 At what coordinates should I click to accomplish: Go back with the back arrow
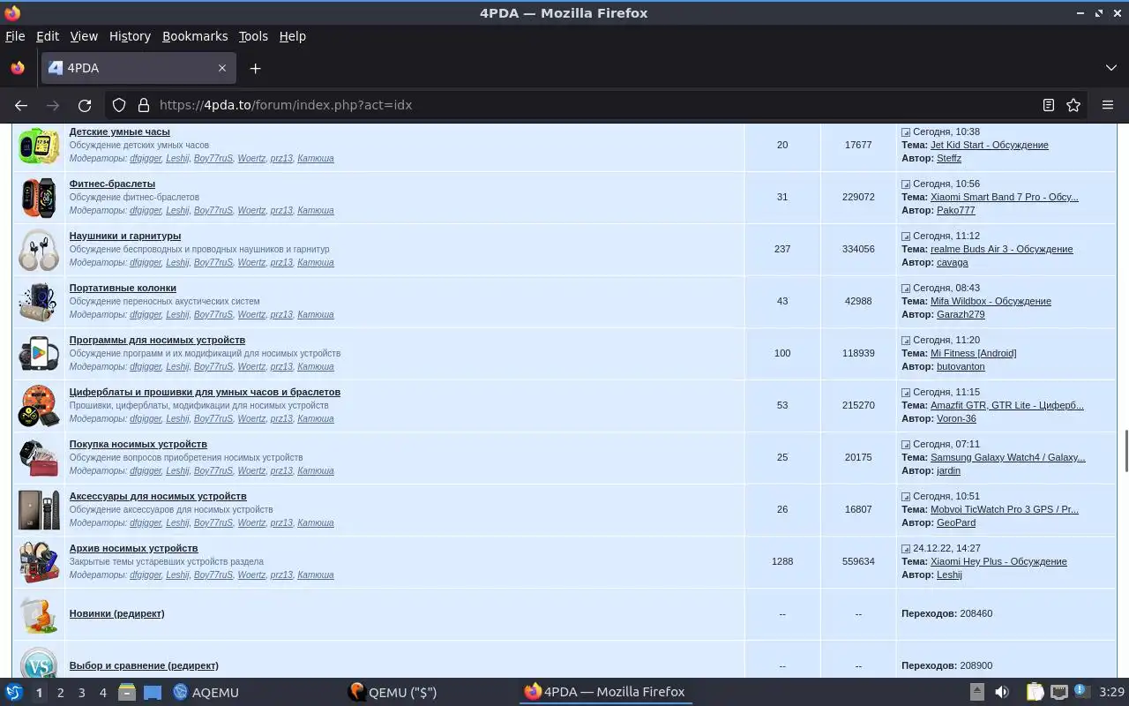21,105
